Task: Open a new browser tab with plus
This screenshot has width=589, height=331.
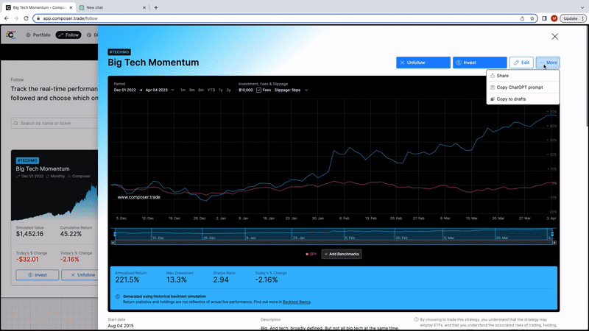Action: click(156, 7)
